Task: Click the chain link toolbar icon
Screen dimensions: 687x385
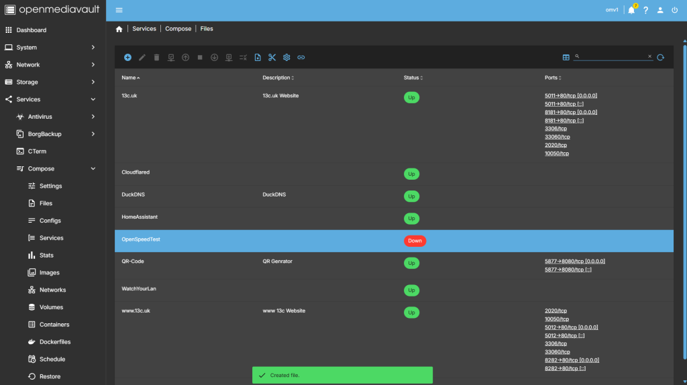Action: point(301,58)
